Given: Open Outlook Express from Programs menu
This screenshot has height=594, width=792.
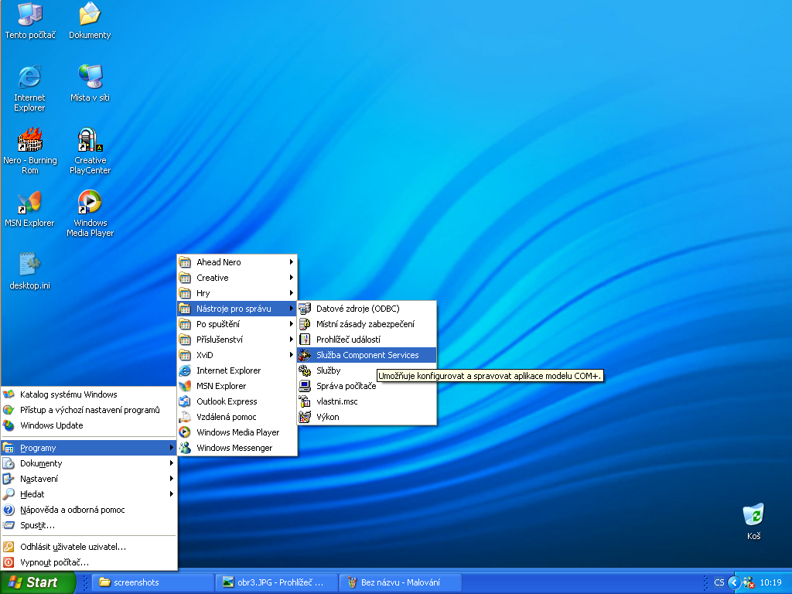Looking at the screenshot, I should [237, 401].
